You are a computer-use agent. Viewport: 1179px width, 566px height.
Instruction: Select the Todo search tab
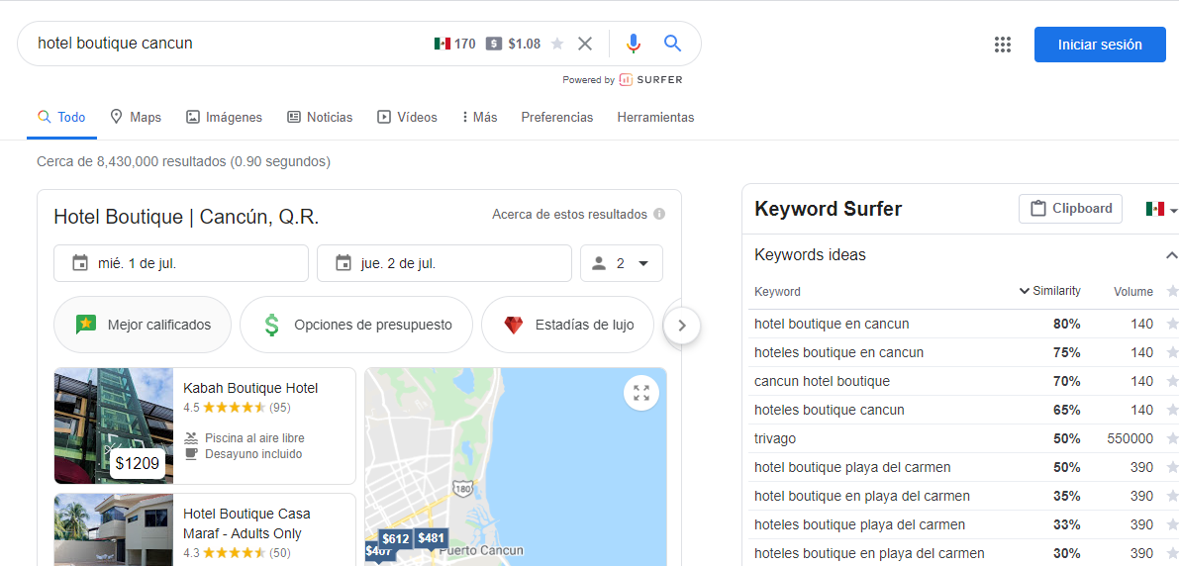point(61,118)
